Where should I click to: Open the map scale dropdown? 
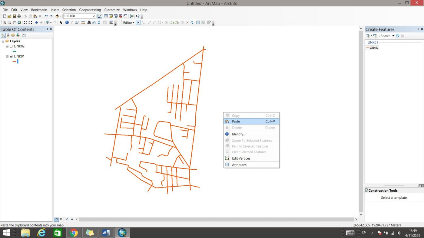point(94,16)
